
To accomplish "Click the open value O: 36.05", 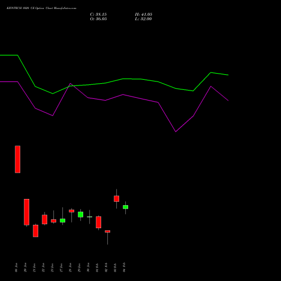I will pyautogui.click(x=98, y=19).
